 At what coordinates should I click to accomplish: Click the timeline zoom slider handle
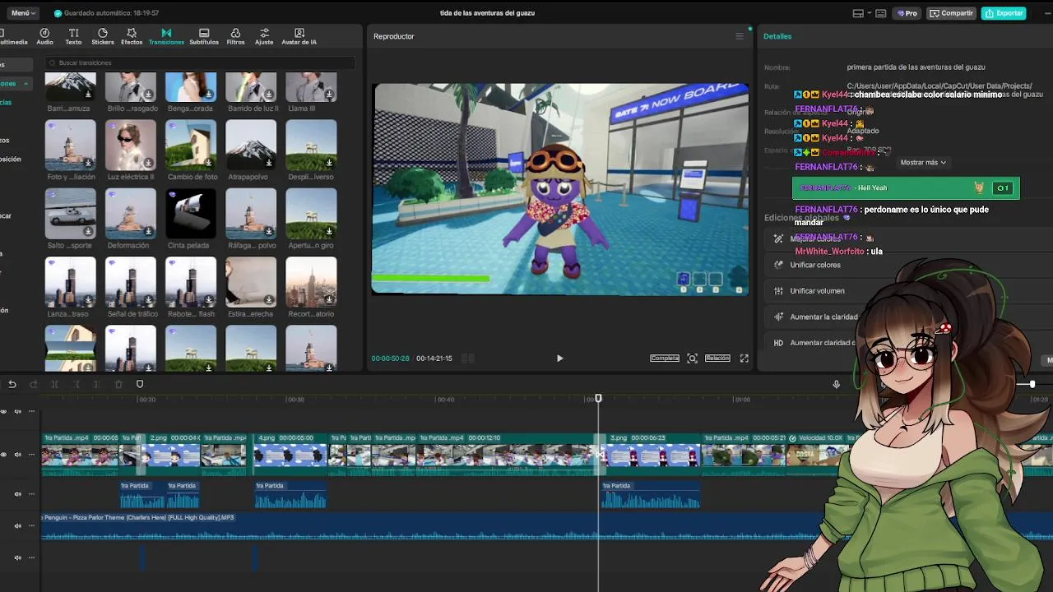tap(1032, 384)
